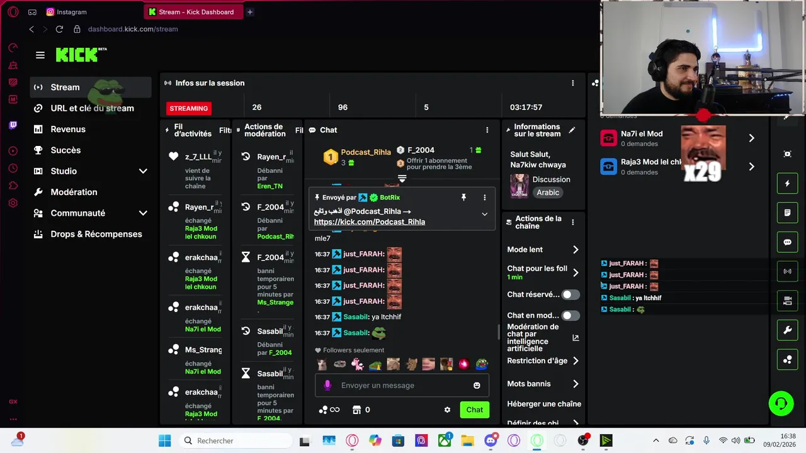Open the hamburger menu beside KICK logo
The height and width of the screenshot is (453, 806).
coord(40,55)
